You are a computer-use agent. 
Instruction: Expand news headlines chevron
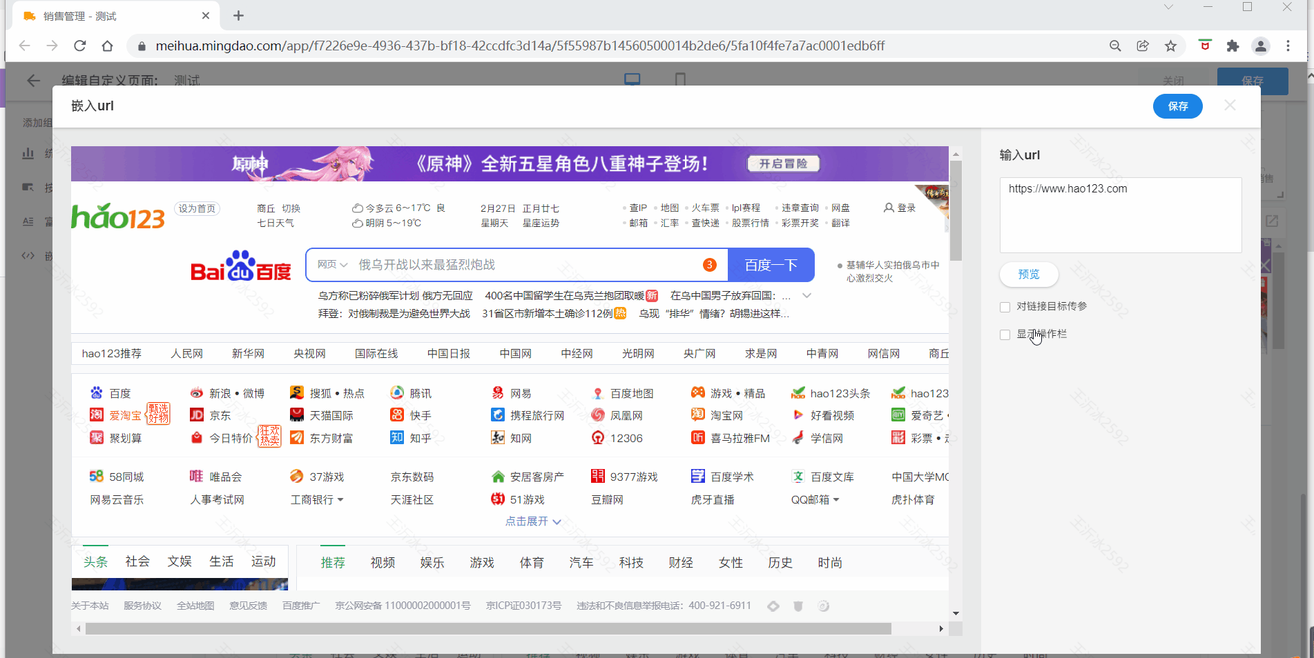(x=806, y=296)
